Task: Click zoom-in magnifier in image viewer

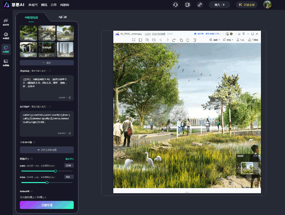Action: click(147, 40)
